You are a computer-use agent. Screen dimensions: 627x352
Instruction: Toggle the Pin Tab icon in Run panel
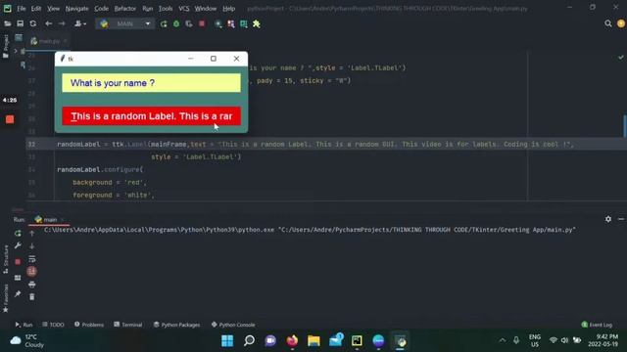(18, 293)
